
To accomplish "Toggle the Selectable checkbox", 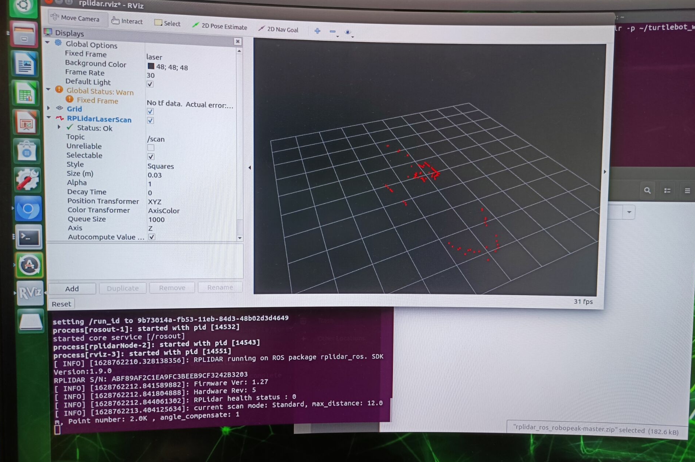I will click(151, 157).
